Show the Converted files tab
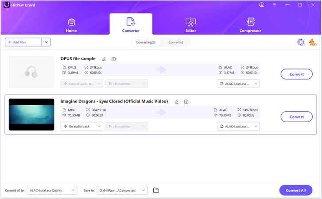The image size is (322, 199). click(x=175, y=42)
